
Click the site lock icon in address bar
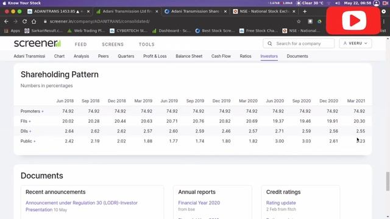click(45, 22)
